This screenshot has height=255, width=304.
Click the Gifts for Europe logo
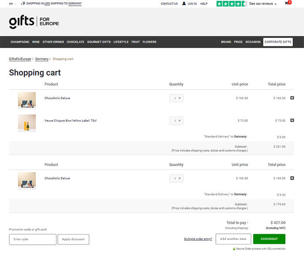(x=34, y=22)
